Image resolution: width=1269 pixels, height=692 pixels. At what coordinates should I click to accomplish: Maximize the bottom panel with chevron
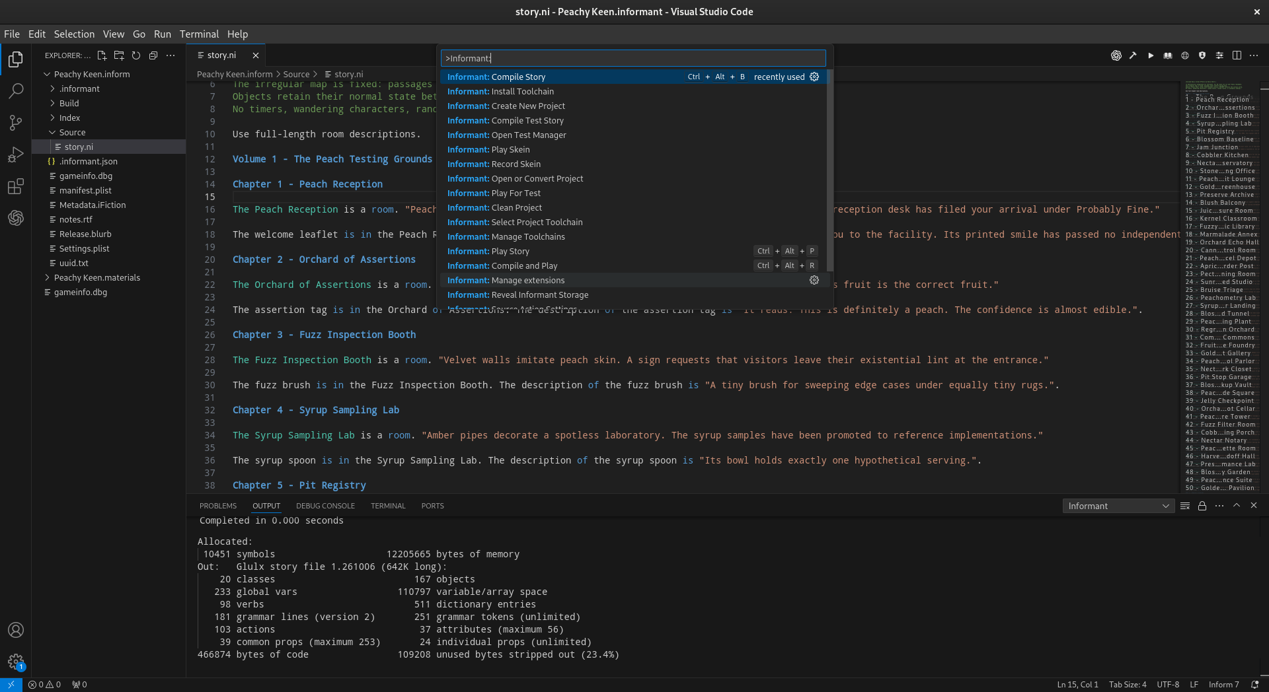click(x=1237, y=506)
